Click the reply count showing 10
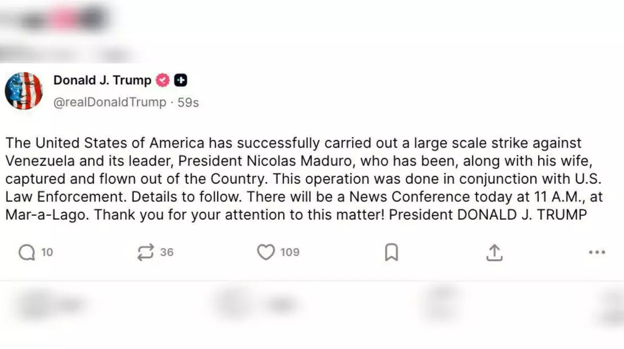 [x=47, y=252]
